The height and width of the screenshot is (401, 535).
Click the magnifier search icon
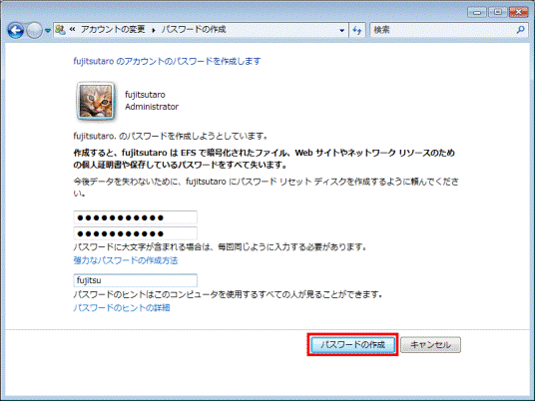pos(520,30)
